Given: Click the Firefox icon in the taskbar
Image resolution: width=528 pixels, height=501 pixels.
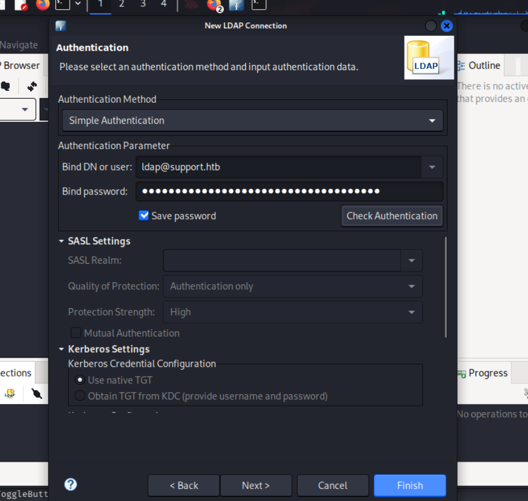Looking at the screenshot, I should pos(43,5).
